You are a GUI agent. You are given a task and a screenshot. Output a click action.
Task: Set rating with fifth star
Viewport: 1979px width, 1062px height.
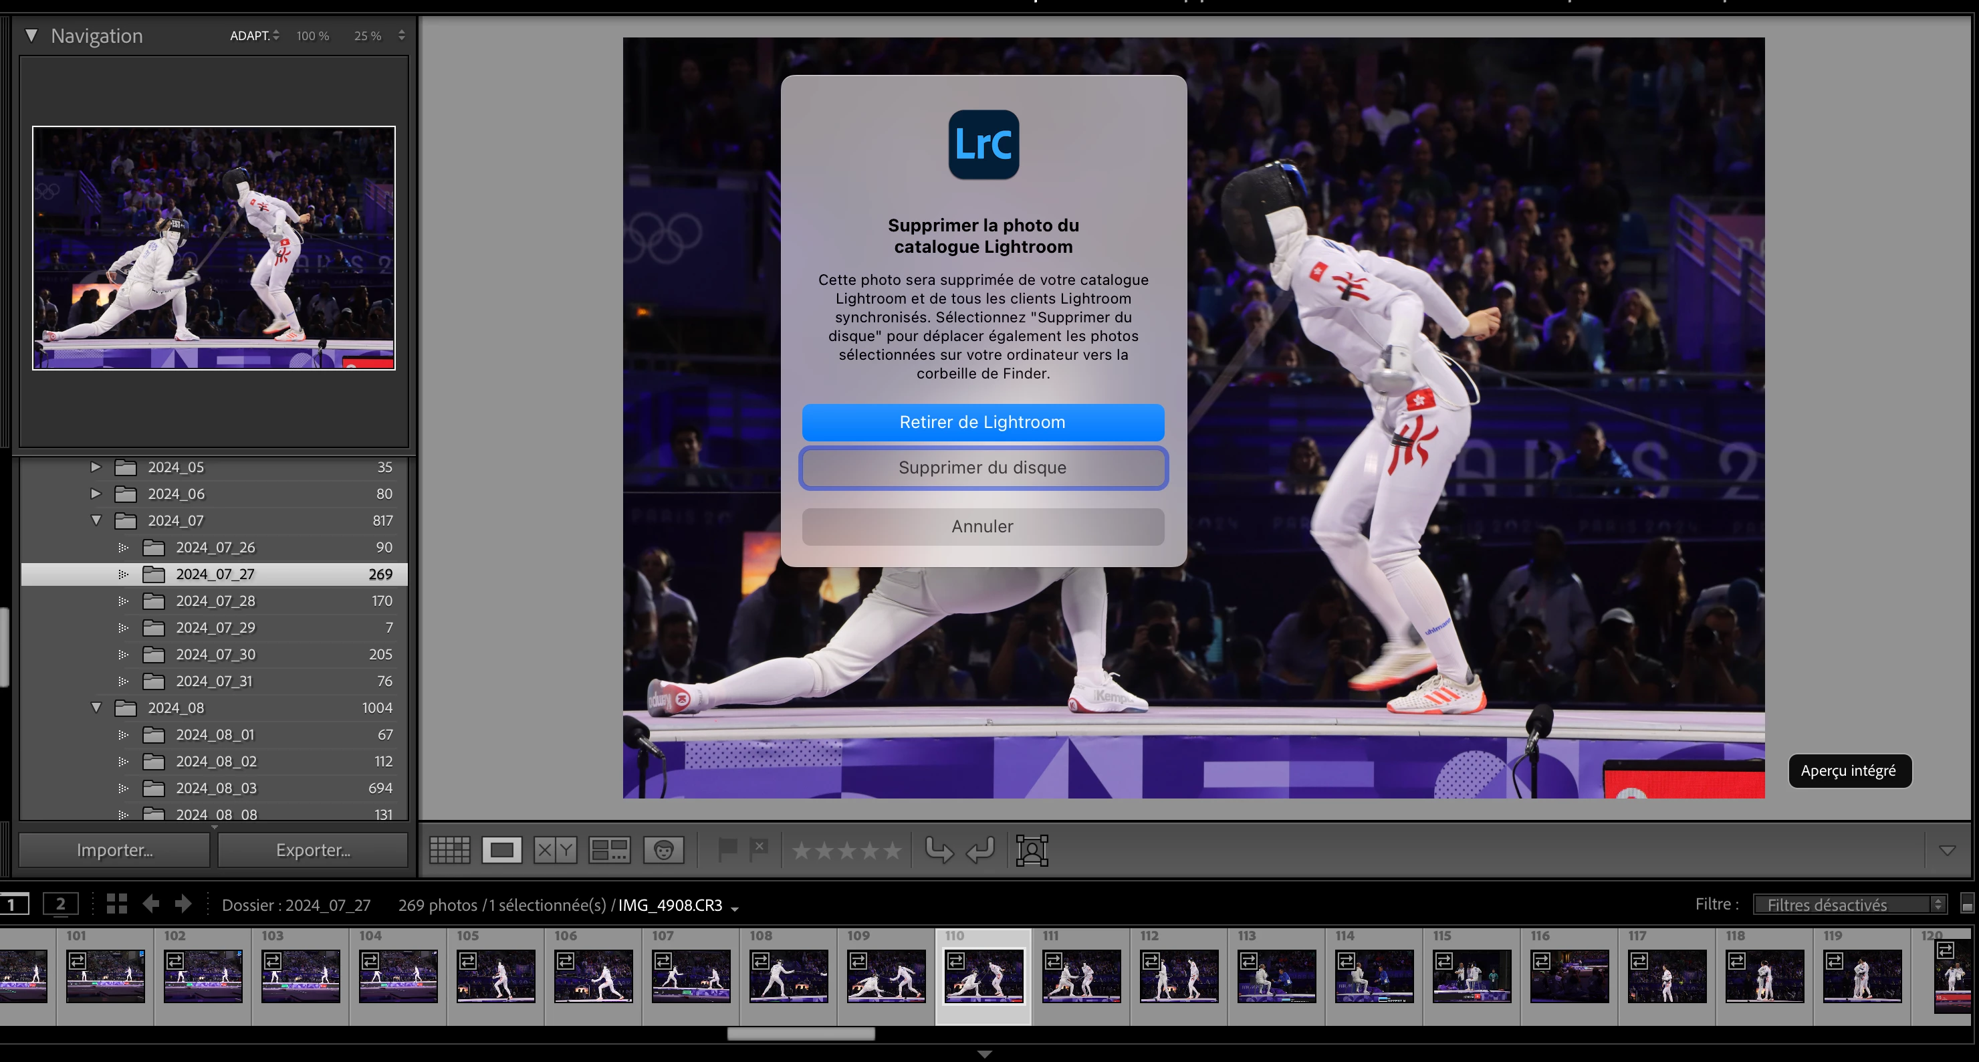(892, 851)
